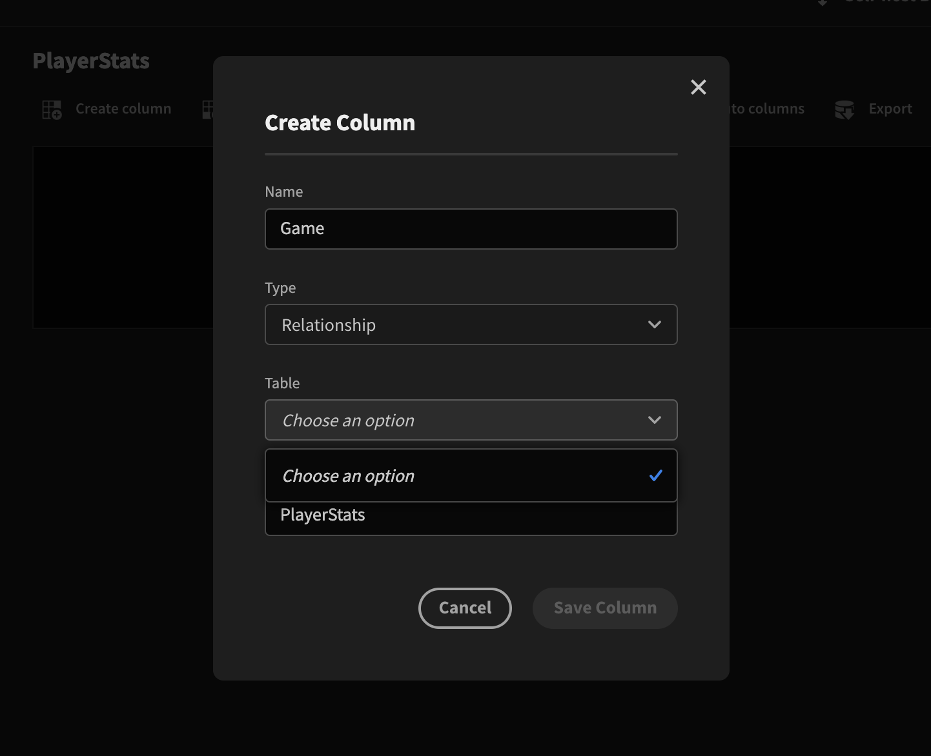Viewport: 931px width, 756px height.
Task: Click the blue checkmark next to Choose an option
Action: pos(656,475)
